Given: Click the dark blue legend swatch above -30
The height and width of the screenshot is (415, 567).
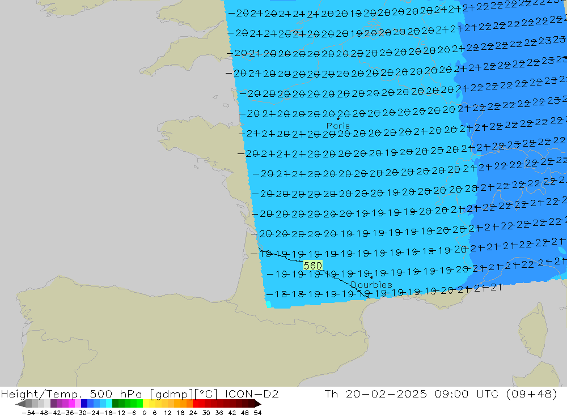Looking at the screenshot, I should [x=84, y=404].
